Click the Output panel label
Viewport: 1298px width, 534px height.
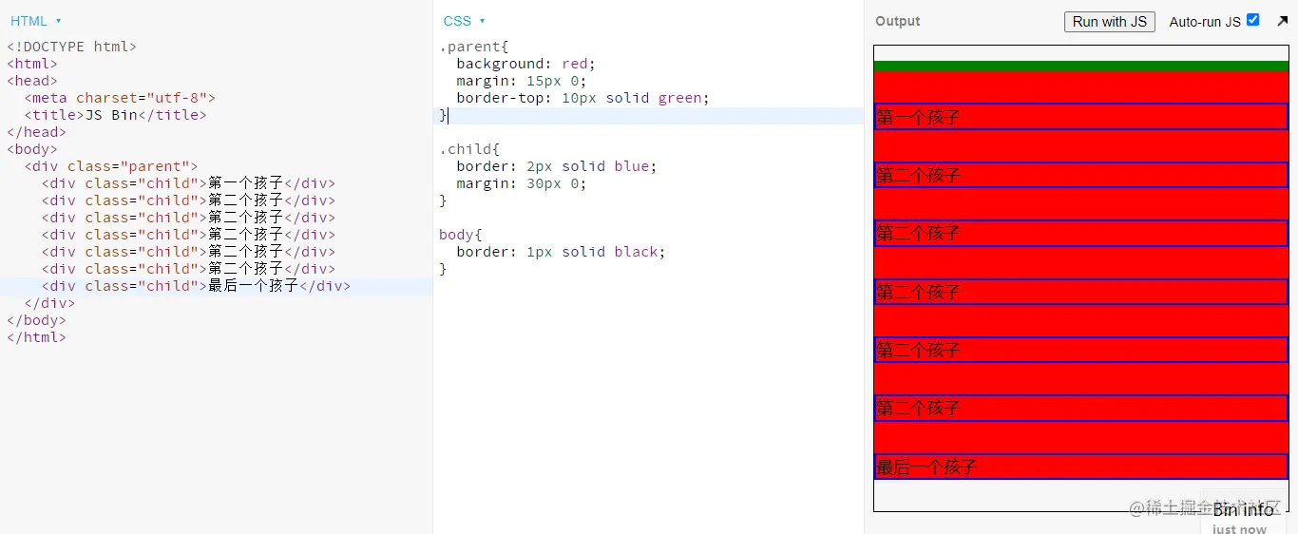point(898,21)
